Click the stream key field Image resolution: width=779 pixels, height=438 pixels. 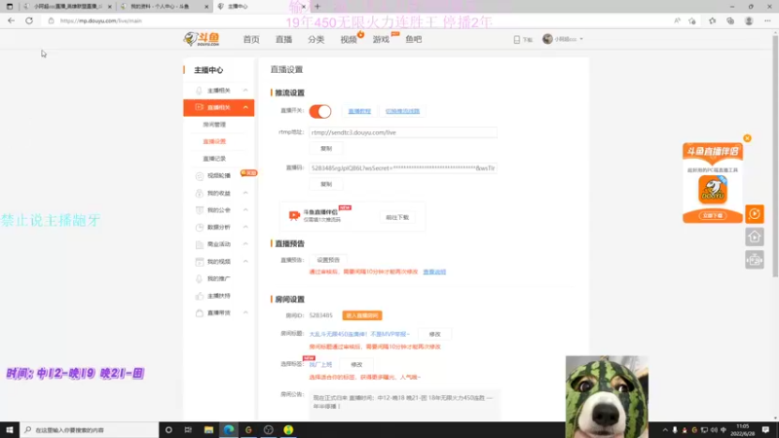pyautogui.click(x=403, y=167)
